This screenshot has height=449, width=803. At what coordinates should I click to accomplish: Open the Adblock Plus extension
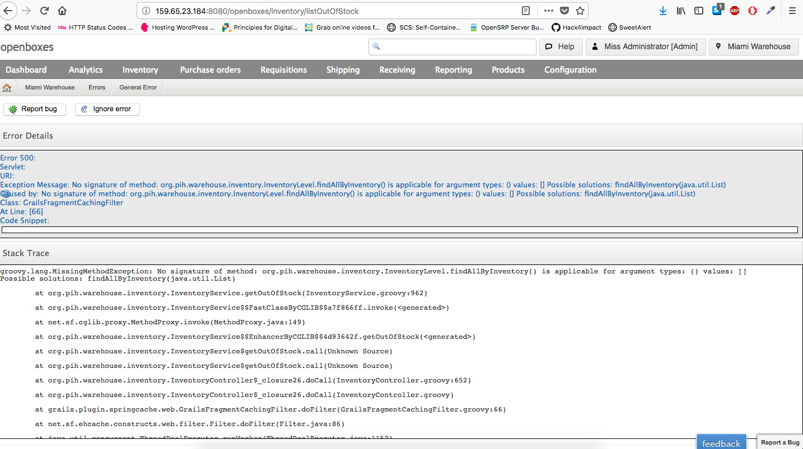(734, 10)
